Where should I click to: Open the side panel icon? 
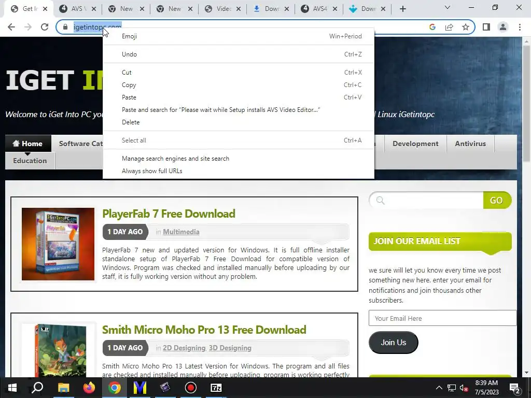click(x=486, y=27)
